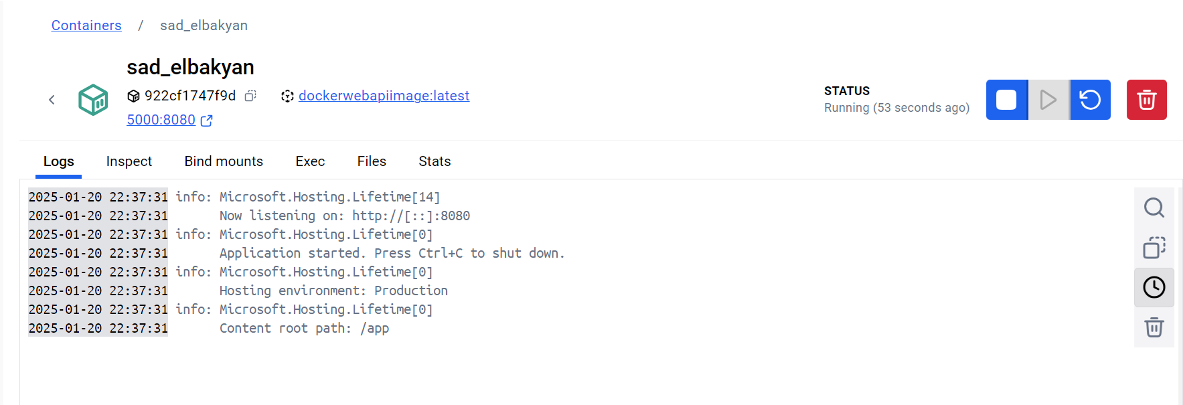Stop the running container
The image size is (1183, 405).
coord(1006,100)
